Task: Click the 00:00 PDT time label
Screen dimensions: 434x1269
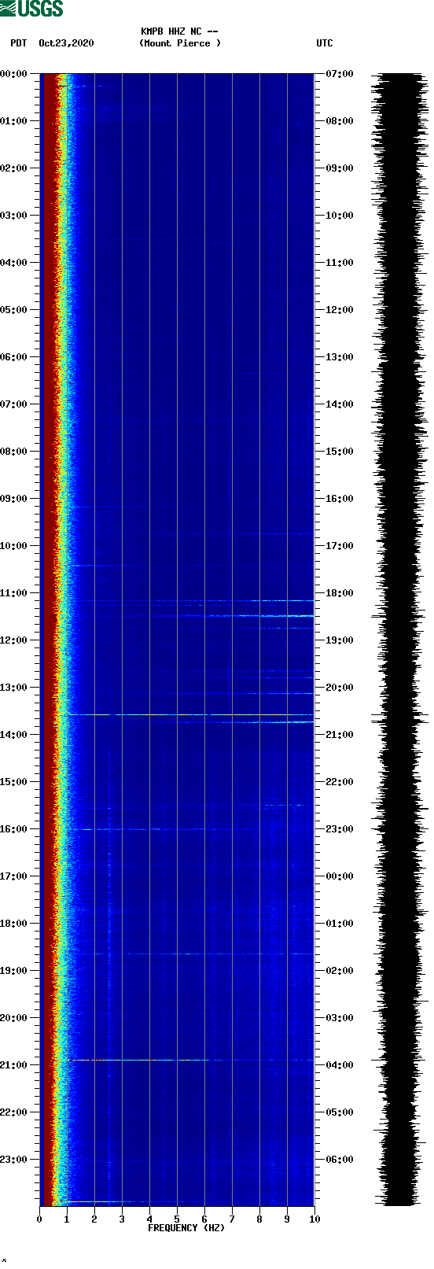Action: coord(13,74)
